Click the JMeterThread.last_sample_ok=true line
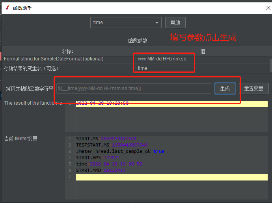 [x=120, y=151]
